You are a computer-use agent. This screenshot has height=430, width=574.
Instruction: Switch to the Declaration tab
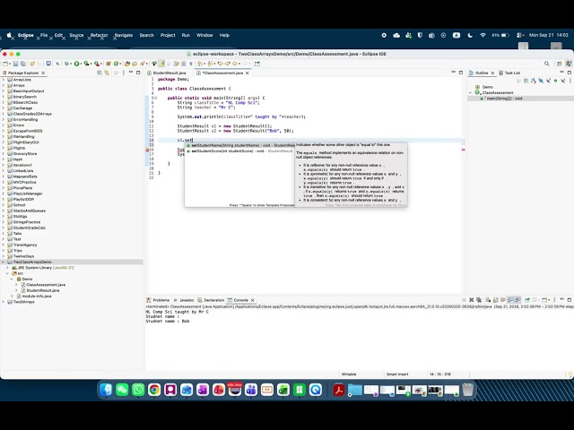pos(212,300)
